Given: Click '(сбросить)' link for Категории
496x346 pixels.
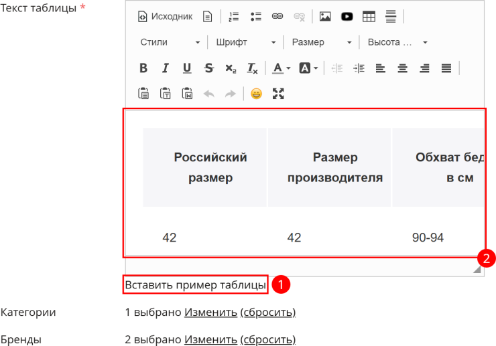Looking at the screenshot, I should tap(268, 312).
